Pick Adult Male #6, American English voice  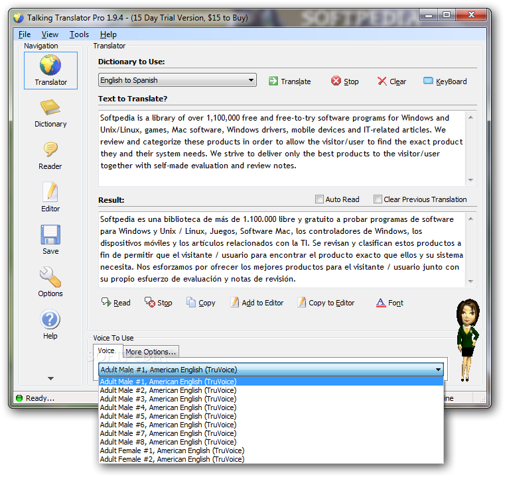click(x=271, y=425)
